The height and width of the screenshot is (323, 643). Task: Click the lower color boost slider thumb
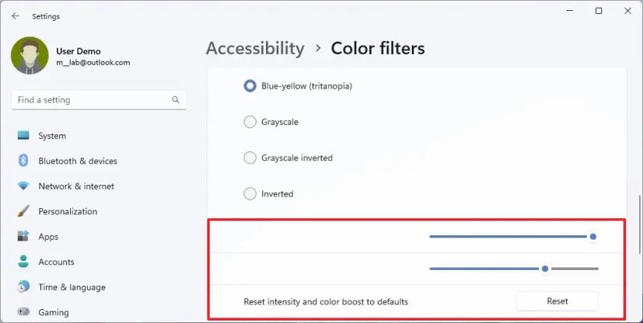545,269
